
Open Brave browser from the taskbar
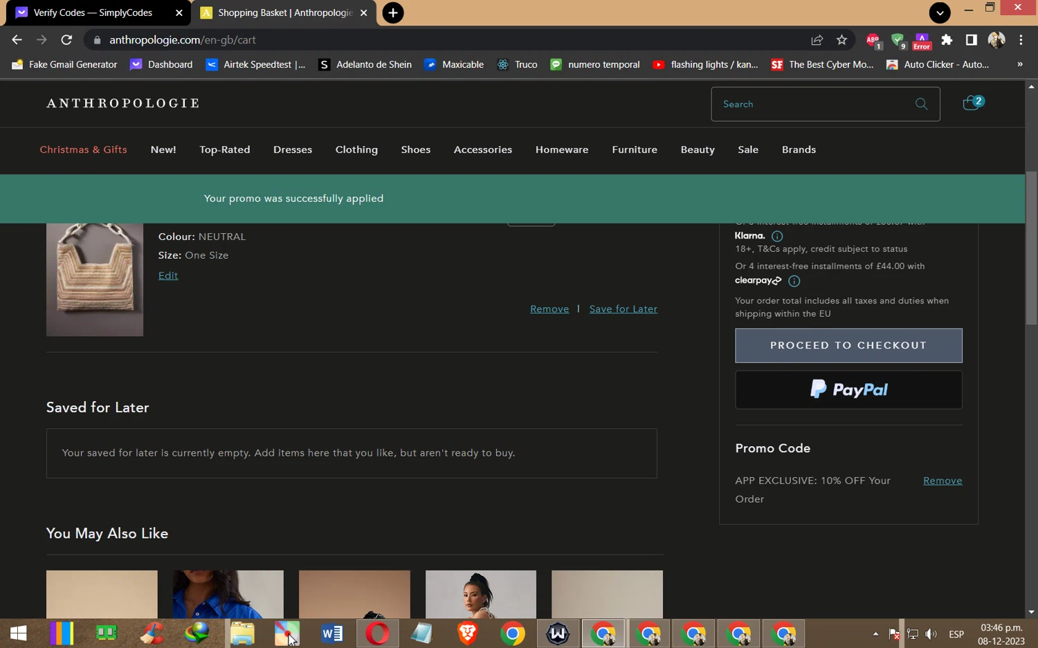click(x=468, y=633)
